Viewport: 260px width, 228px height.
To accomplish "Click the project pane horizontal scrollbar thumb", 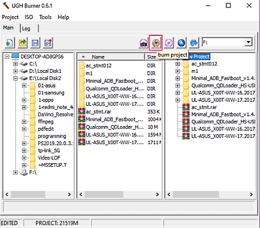I will 196,194.
